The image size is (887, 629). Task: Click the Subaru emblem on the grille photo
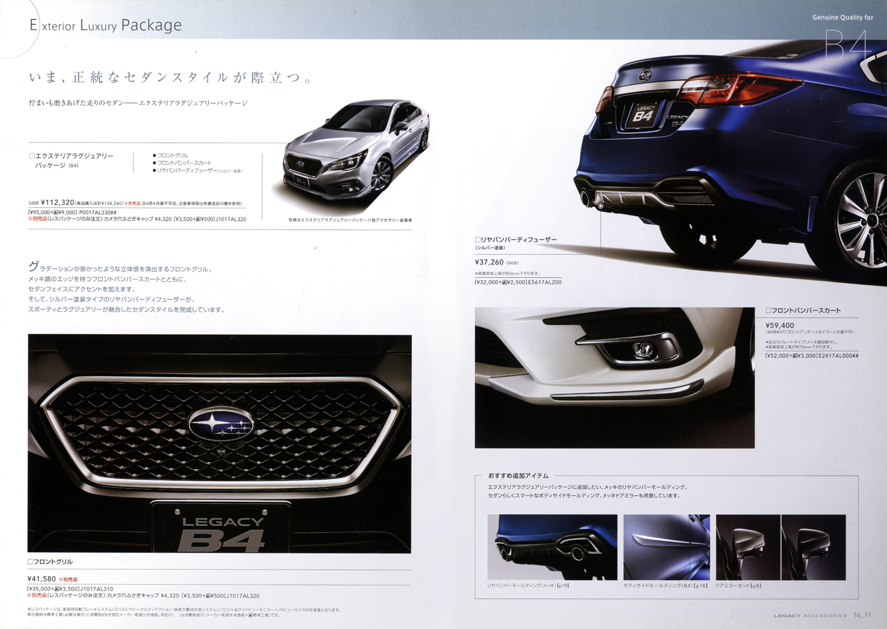(221, 424)
